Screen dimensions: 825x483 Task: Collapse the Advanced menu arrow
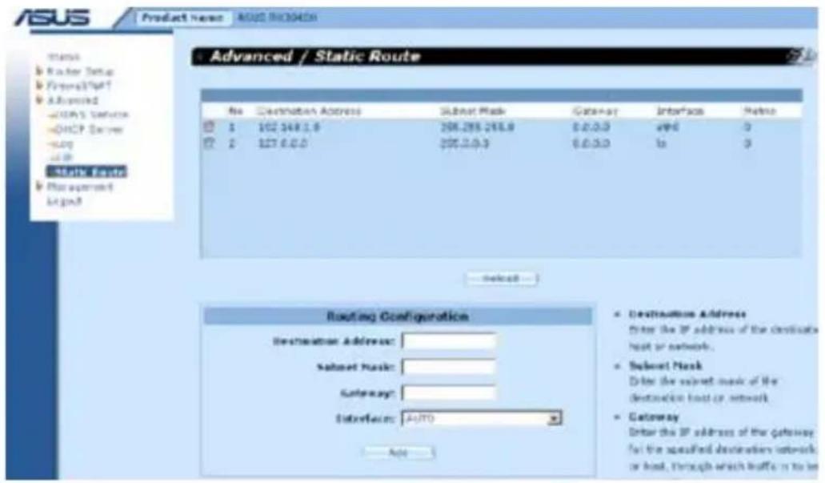[39, 99]
